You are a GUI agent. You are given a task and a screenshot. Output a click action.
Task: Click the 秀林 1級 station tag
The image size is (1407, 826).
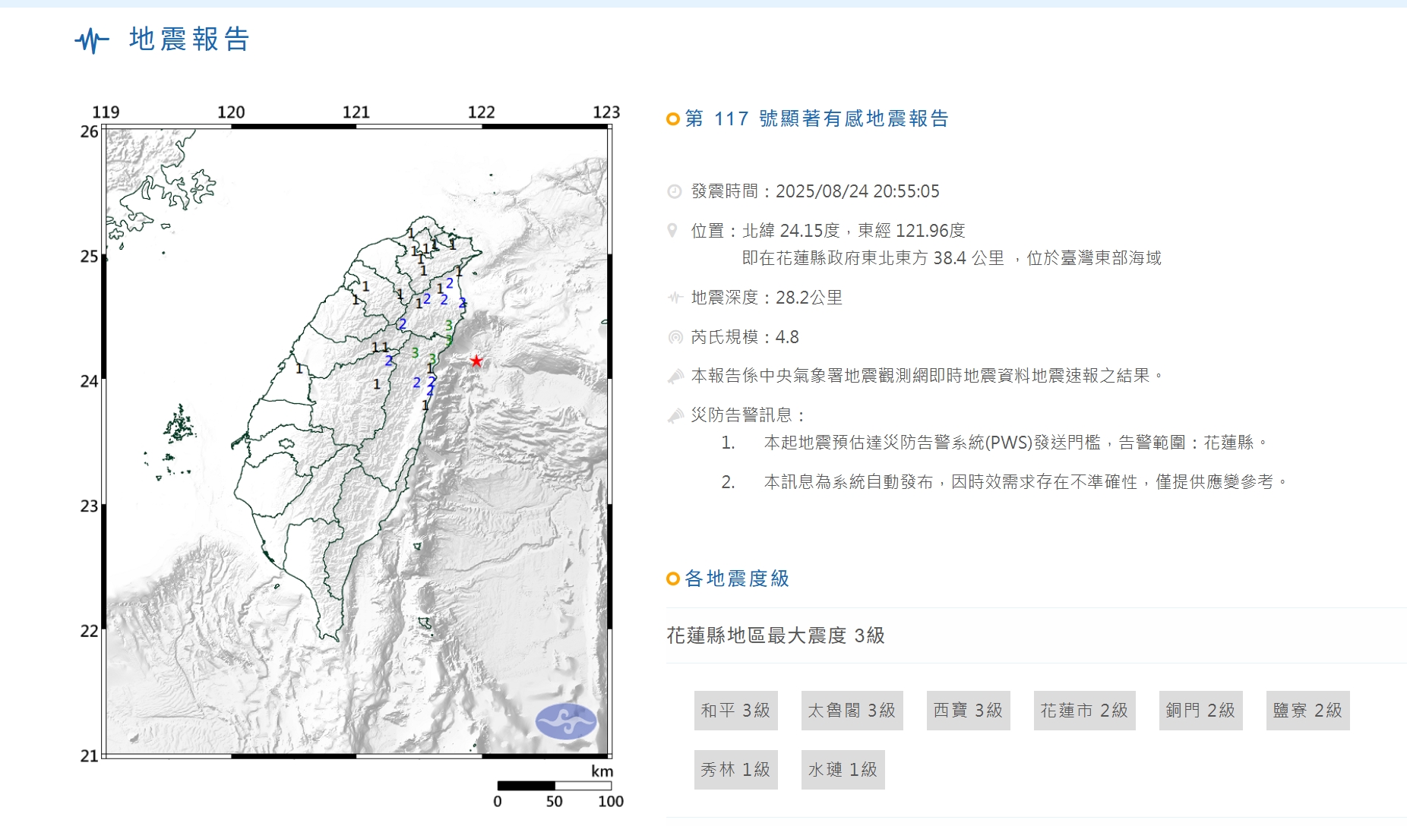735,770
